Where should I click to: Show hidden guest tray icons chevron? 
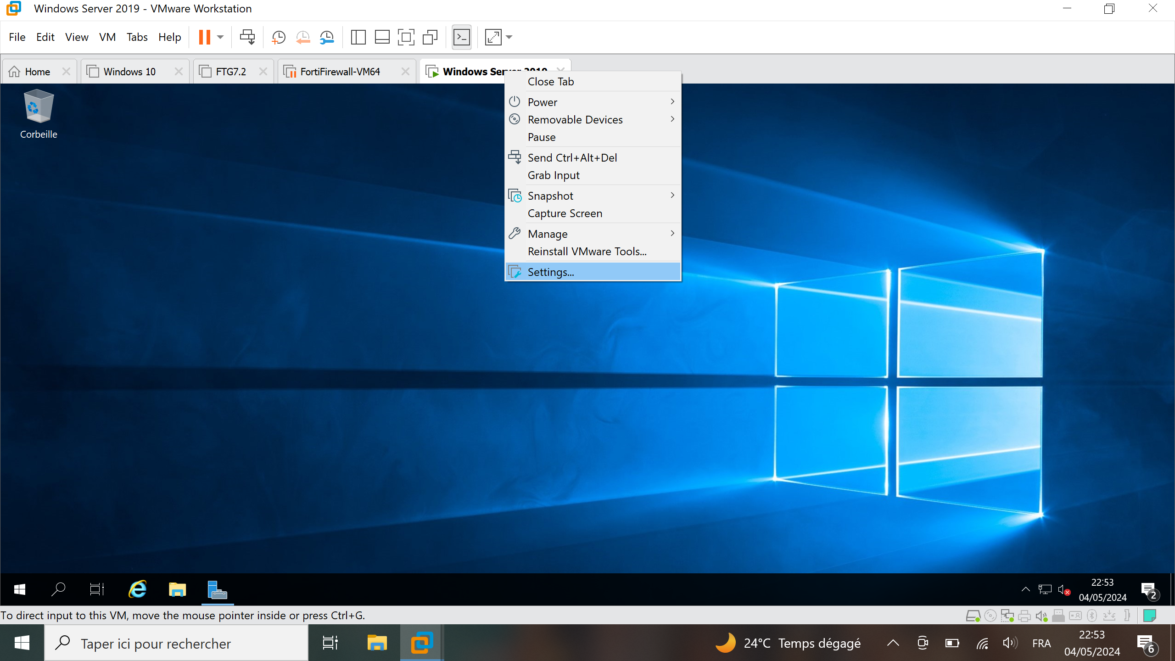[x=1025, y=589]
